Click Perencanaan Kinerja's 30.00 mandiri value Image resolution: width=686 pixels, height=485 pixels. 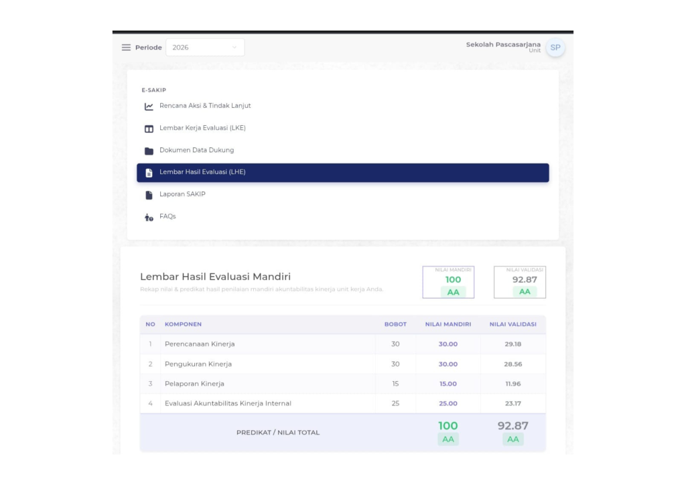(x=448, y=344)
